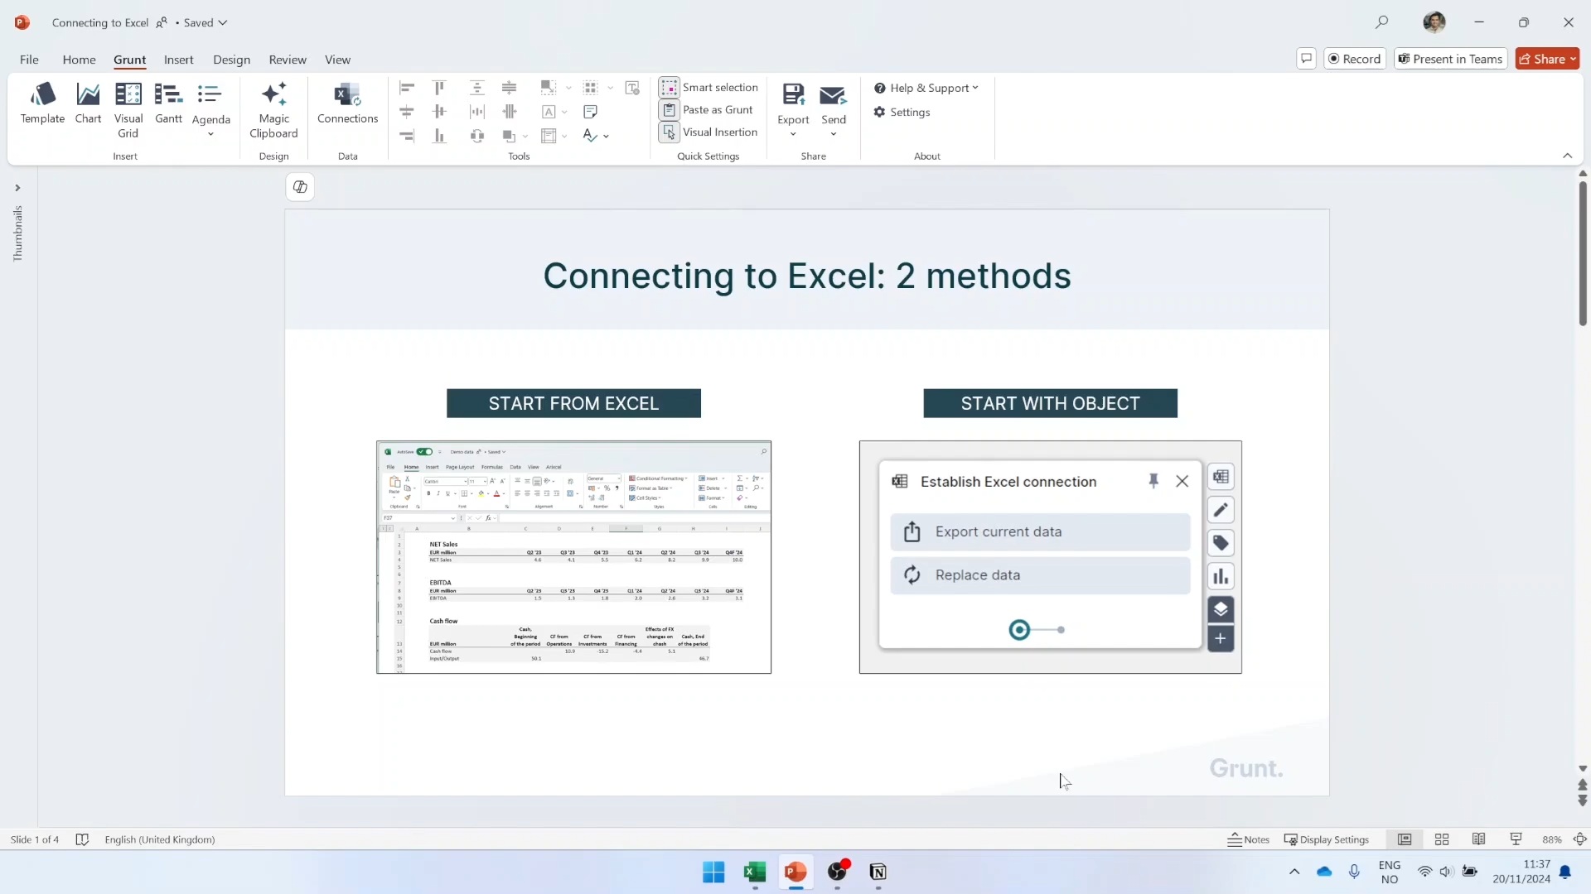The image size is (1591, 894).
Task: Align selected objects to the top
Action: click(440, 88)
